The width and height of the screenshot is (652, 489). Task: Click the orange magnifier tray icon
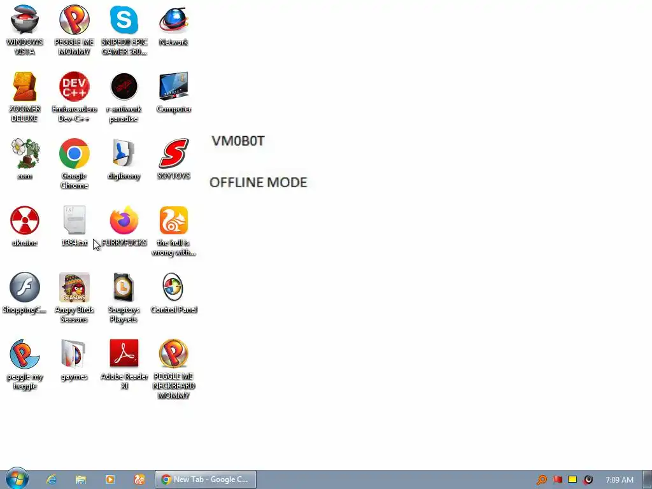[x=541, y=480]
